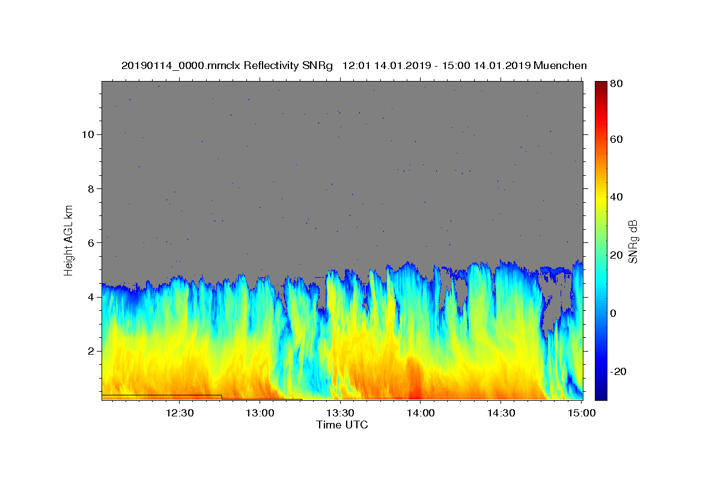Click the red high-reflectivity core near 14:00
The image size is (721, 480).
(414, 378)
